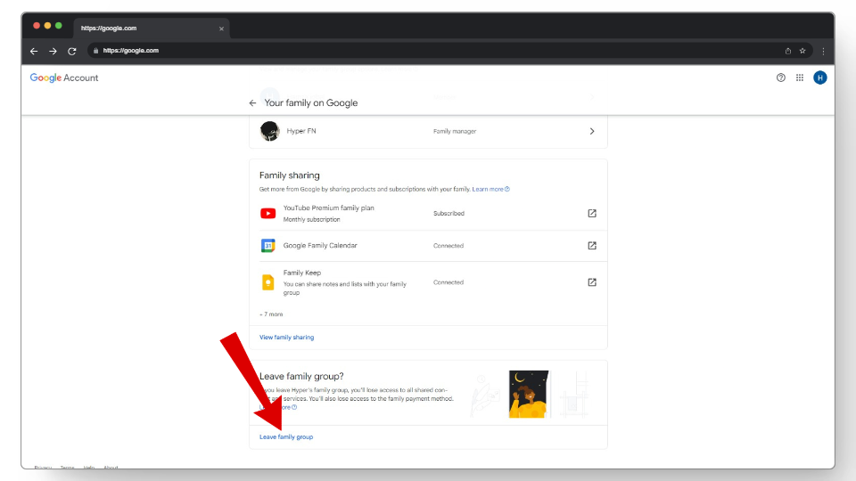Click the Google Family Calendar label
Screen dimensions: 856x481
pos(320,246)
